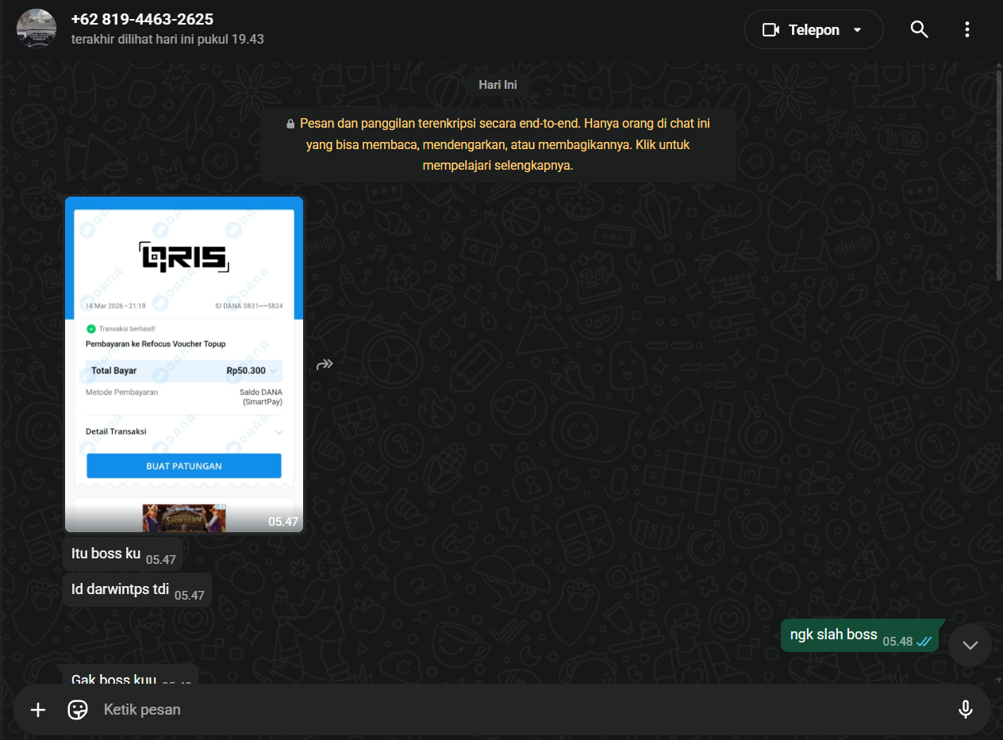Expand the Telepon dropdown arrow
The width and height of the screenshot is (1003, 740).
(x=857, y=30)
